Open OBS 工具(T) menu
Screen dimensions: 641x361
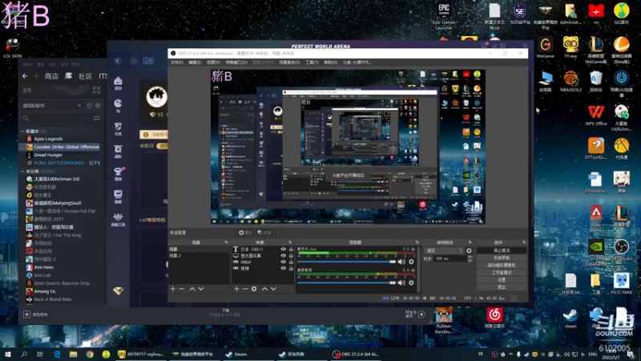(x=312, y=63)
